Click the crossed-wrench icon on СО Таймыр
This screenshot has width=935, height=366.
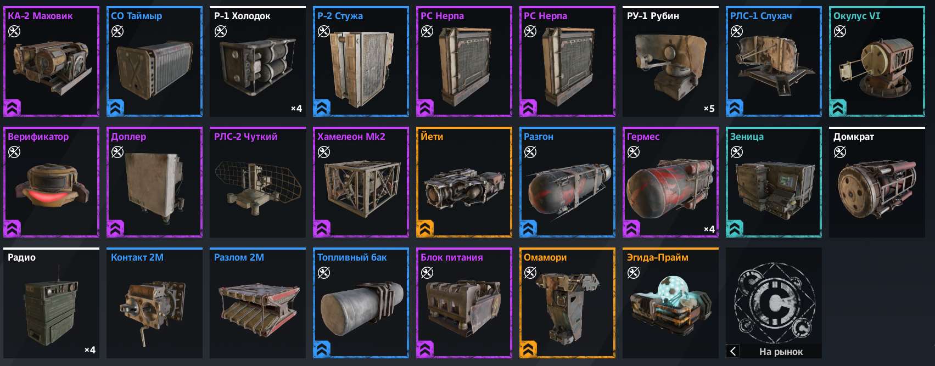(117, 31)
